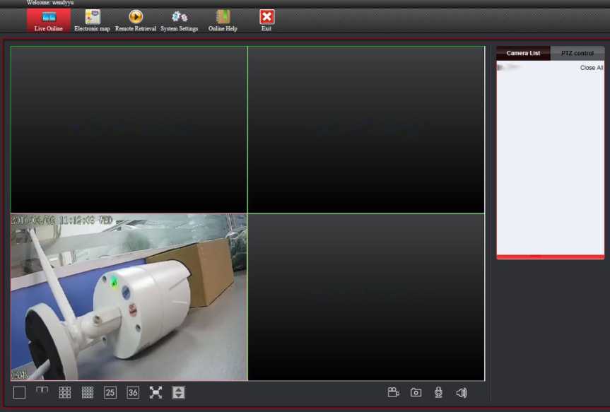Select the 36-window layout

(x=133, y=393)
